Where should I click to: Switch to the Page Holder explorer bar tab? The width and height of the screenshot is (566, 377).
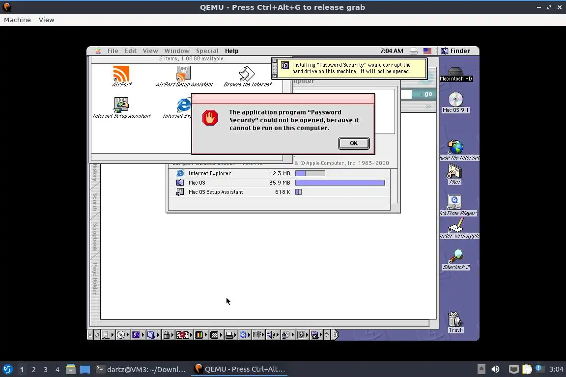pos(95,278)
